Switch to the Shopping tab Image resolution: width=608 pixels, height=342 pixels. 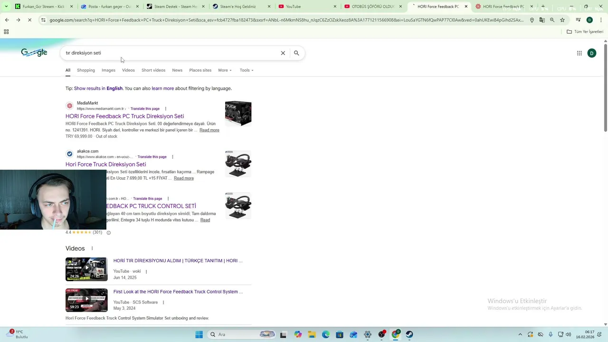click(86, 70)
